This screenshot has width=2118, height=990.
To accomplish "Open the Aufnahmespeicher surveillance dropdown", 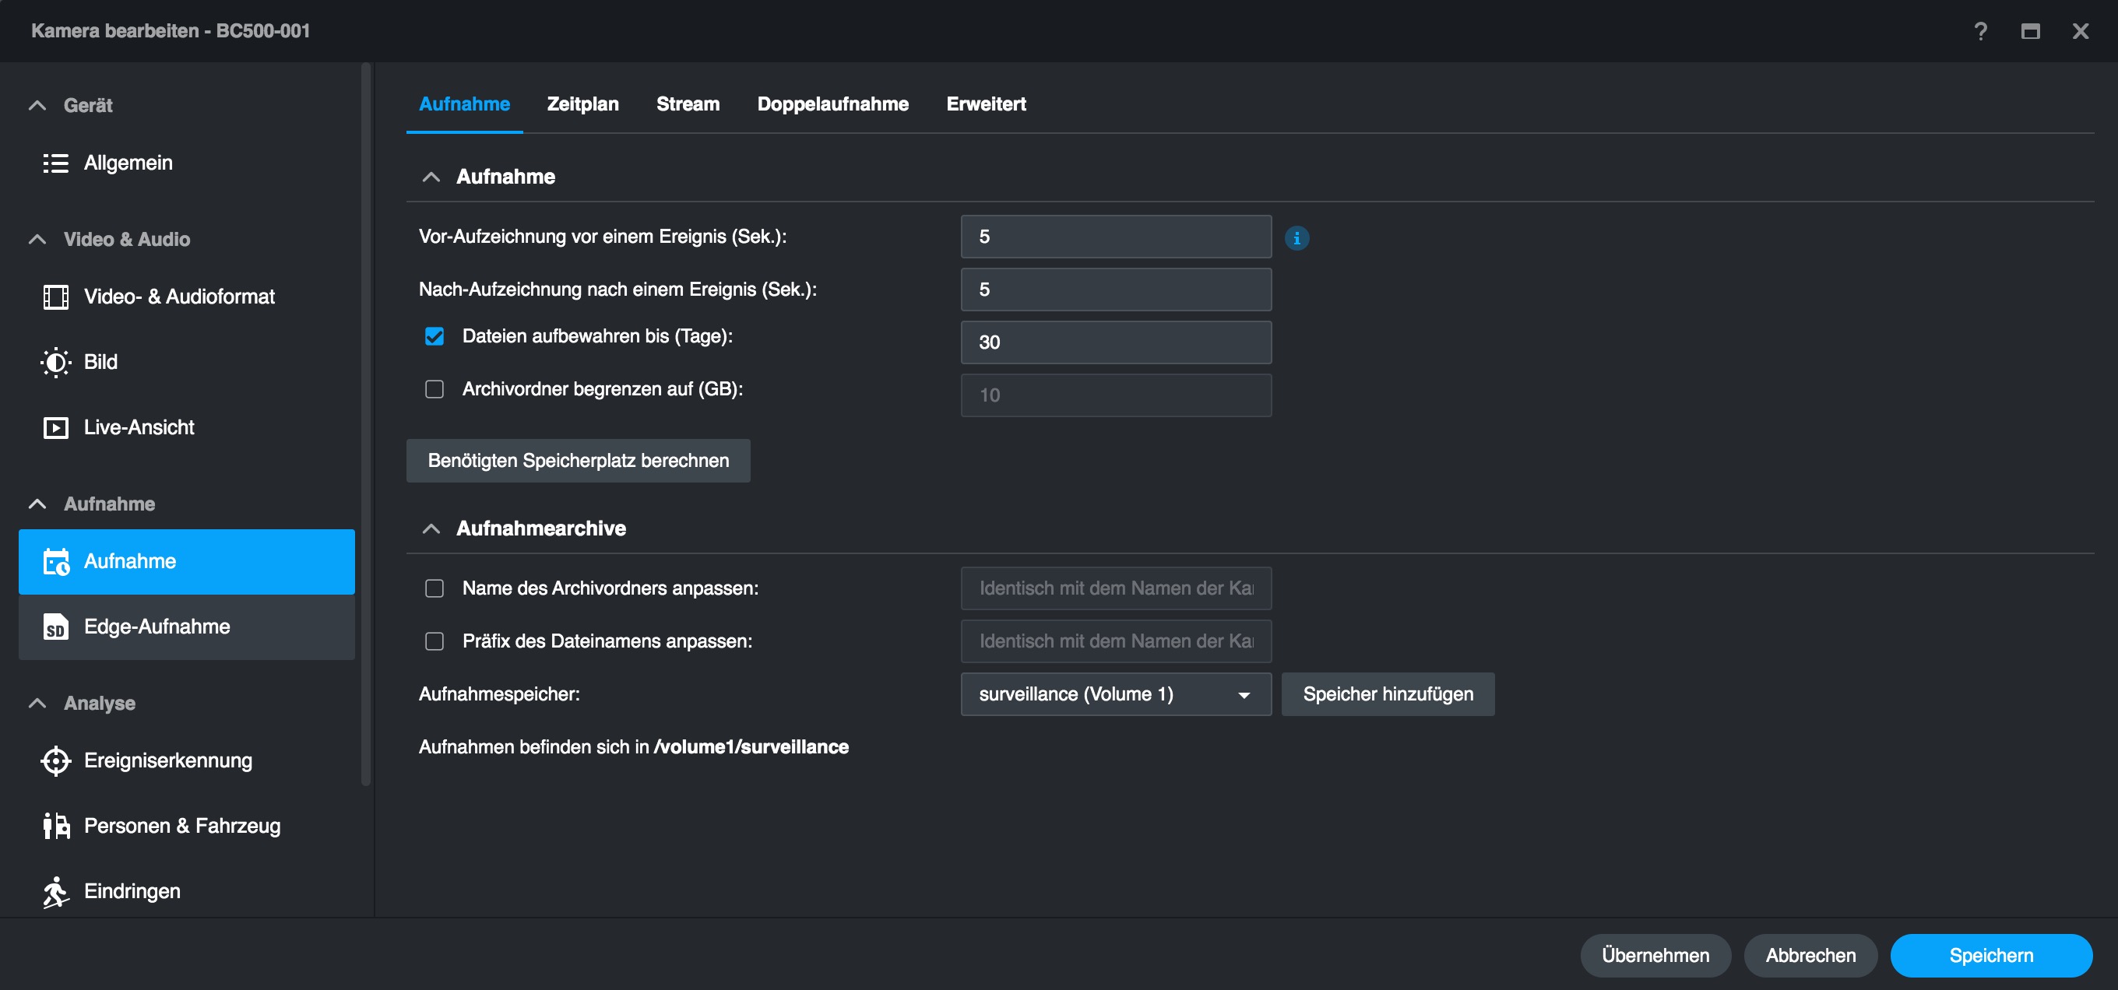I will (1115, 694).
